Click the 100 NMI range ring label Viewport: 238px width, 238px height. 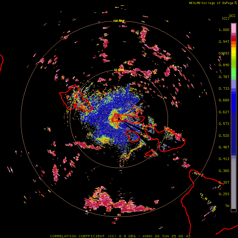119,21
